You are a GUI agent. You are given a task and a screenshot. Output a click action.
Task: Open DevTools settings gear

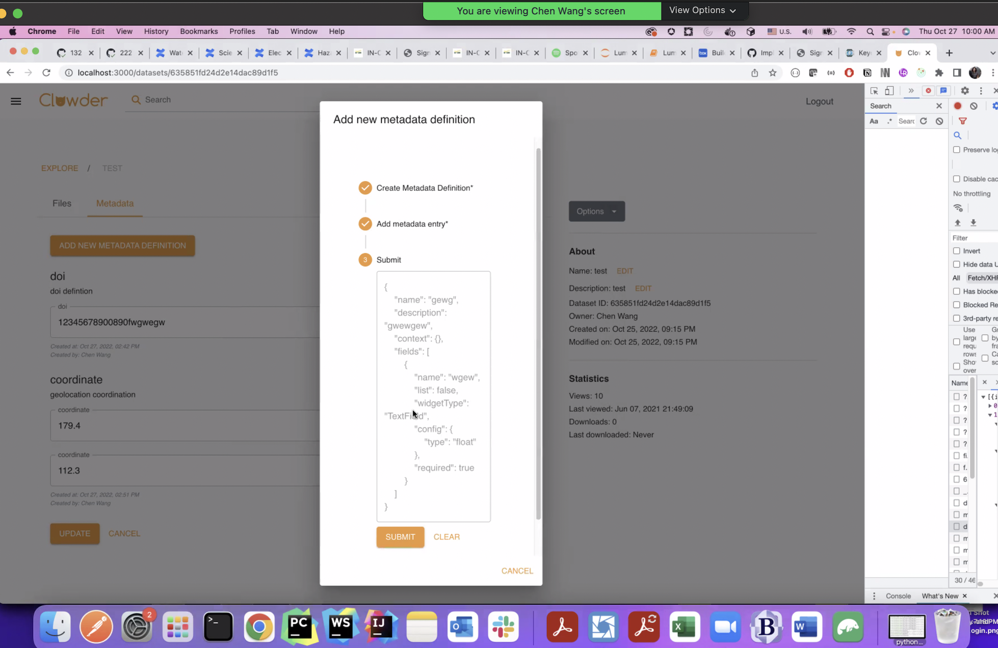point(964,91)
